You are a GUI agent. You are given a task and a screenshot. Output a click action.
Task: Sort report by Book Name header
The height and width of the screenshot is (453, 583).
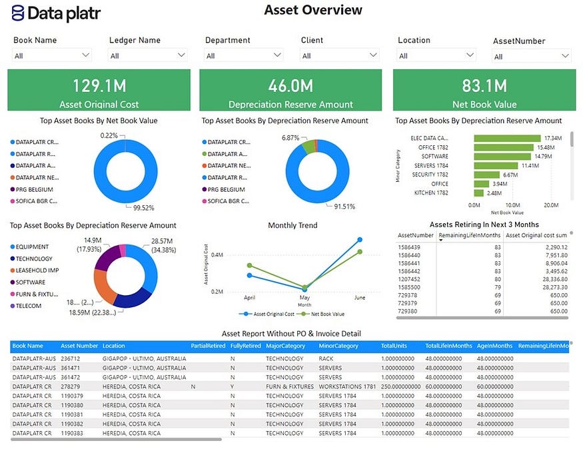coord(27,346)
